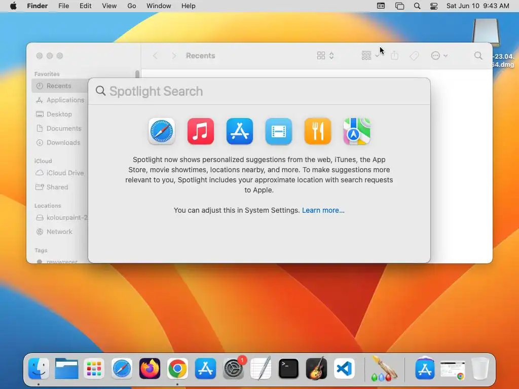The width and height of the screenshot is (519, 389).
Task: Open the Finder menu in the menu bar
Action: click(x=37, y=6)
